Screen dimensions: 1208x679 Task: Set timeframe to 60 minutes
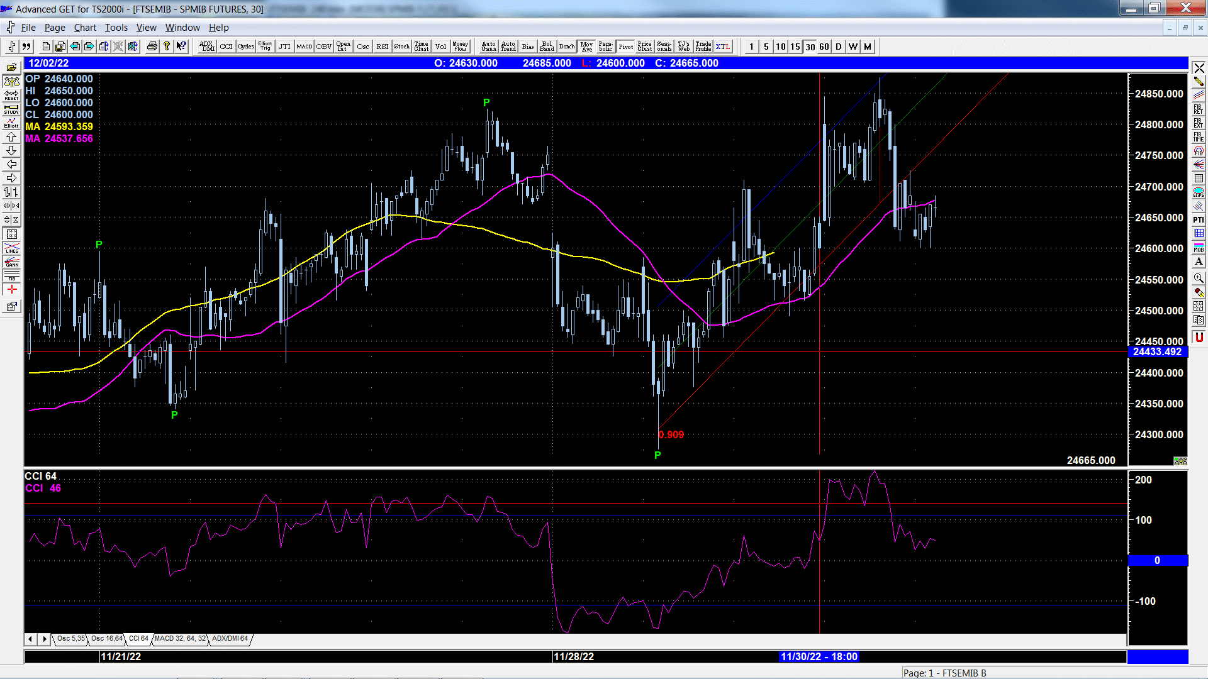click(824, 47)
